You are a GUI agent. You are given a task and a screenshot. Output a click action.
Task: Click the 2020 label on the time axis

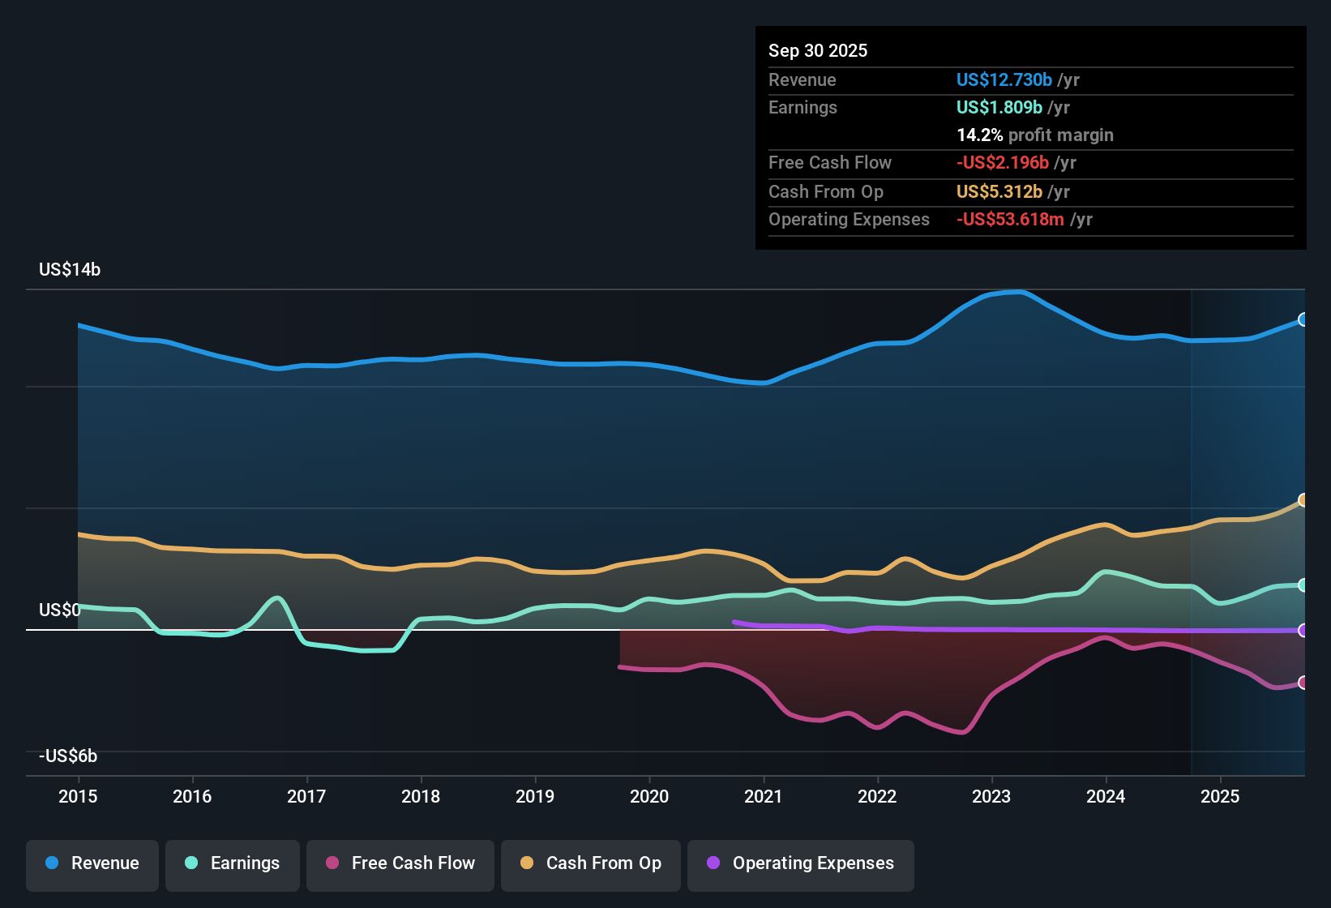point(649,797)
